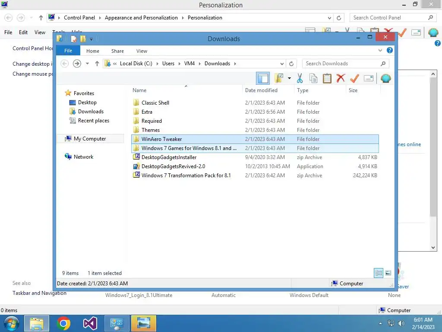
Task: Select My Computer in navigation pane
Action: (x=90, y=139)
